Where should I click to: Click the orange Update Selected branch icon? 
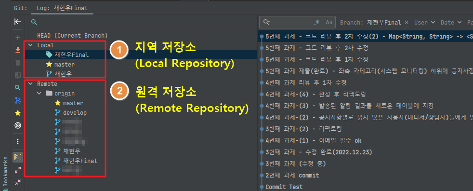pyautogui.click(x=18, y=50)
